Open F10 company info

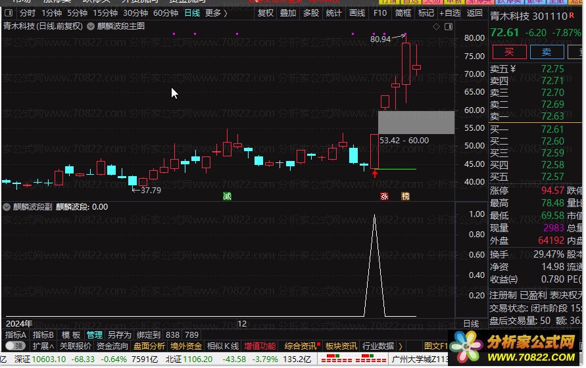tap(380, 13)
